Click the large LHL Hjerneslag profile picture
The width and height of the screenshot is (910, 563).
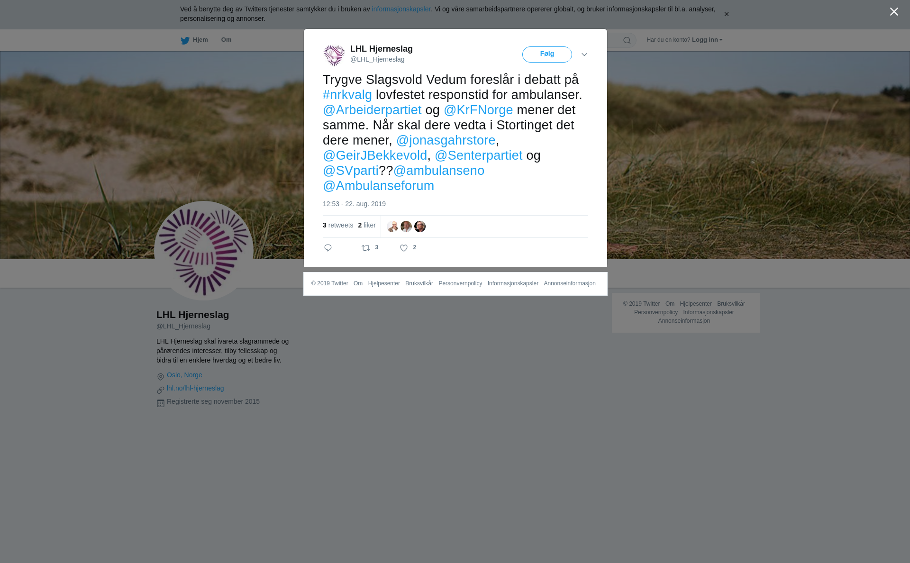204,251
